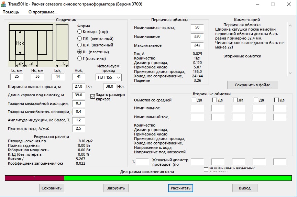297x197 pixels.
Task: Click first secondary Номинальное voltage field
Action: coord(197,108)
